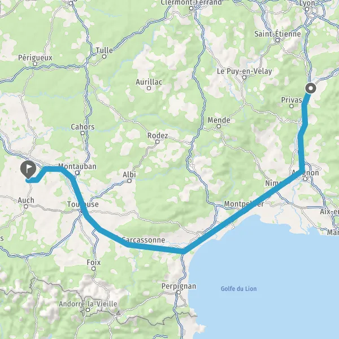This screenshot has height=339, width=339.
Task: Click the Tulle city marker dot
Action: coord(104,56)
